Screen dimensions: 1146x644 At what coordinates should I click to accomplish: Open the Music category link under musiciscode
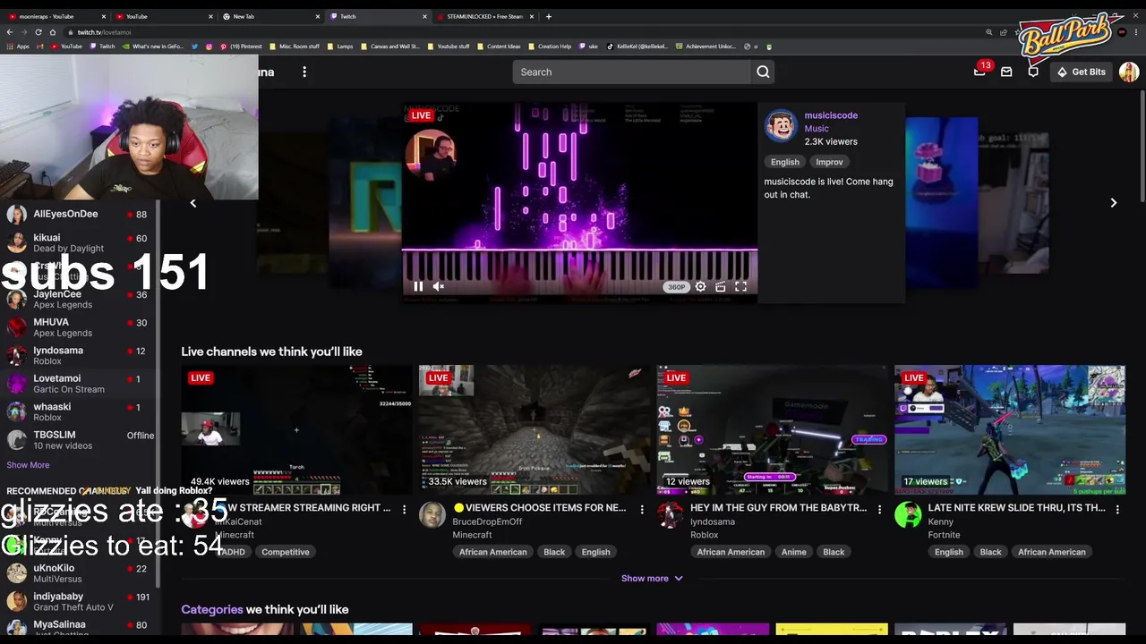pyautogui.click(x=817, y=129)
